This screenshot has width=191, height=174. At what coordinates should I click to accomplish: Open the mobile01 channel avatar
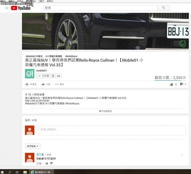click(x=30, y=74)
